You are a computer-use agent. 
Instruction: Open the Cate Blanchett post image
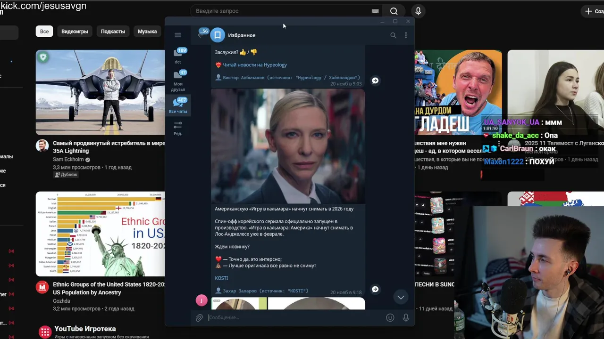[288, 146]
